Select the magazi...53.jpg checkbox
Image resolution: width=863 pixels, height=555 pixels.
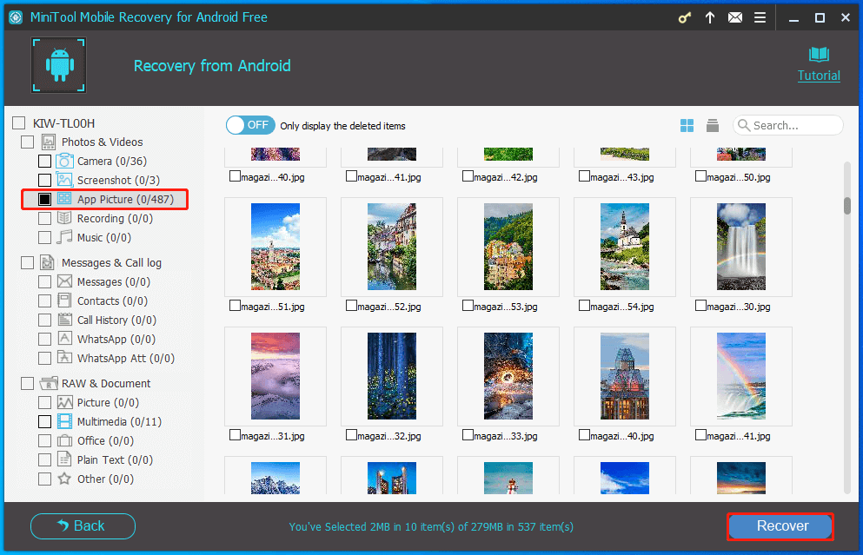pos(468,307)
